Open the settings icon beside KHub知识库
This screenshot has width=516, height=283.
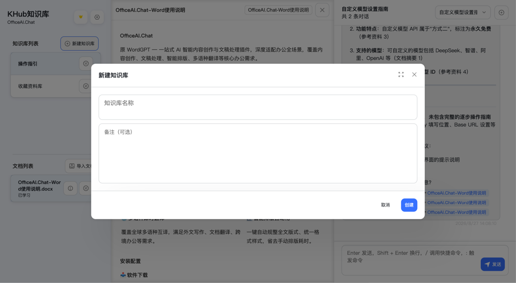97,17
